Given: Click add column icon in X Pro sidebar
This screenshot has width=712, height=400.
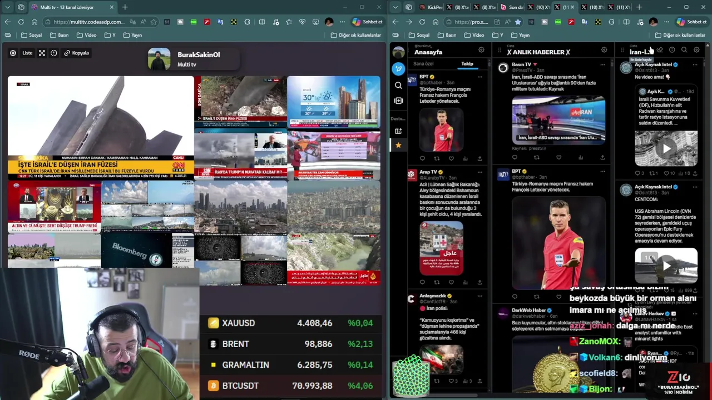Looking at the screenshot, I should [x=398, y=101].
